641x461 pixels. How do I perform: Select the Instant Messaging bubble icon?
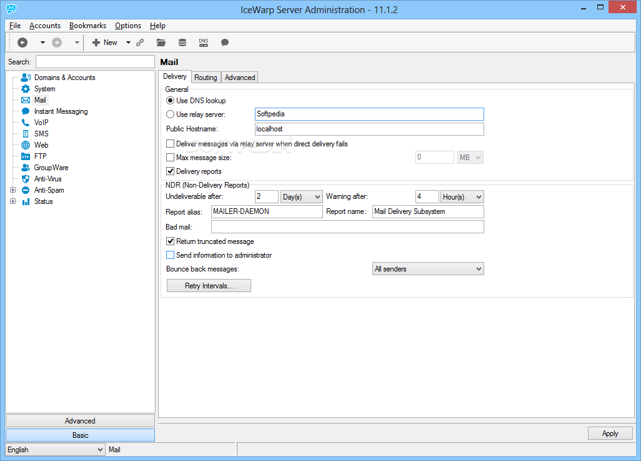(x=26, y=111)
